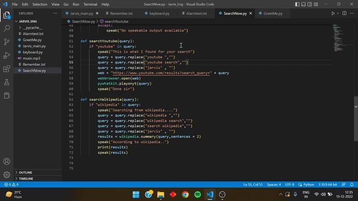Switch to keyboard.py tab
358x201 pixels.
tap(159, 13)
